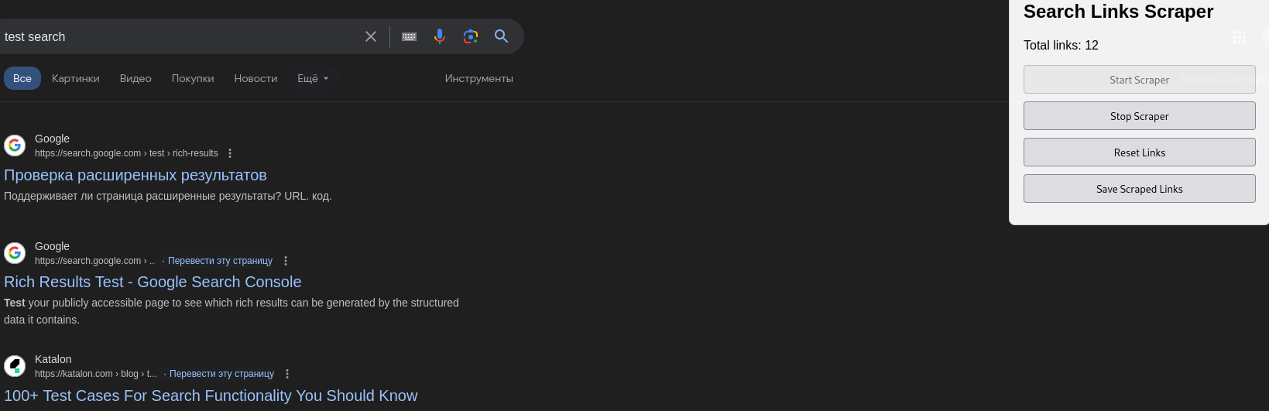The image size is (1269, 411).
Task: Open the on-screen keyboard icon
Action: click(410, 36)
